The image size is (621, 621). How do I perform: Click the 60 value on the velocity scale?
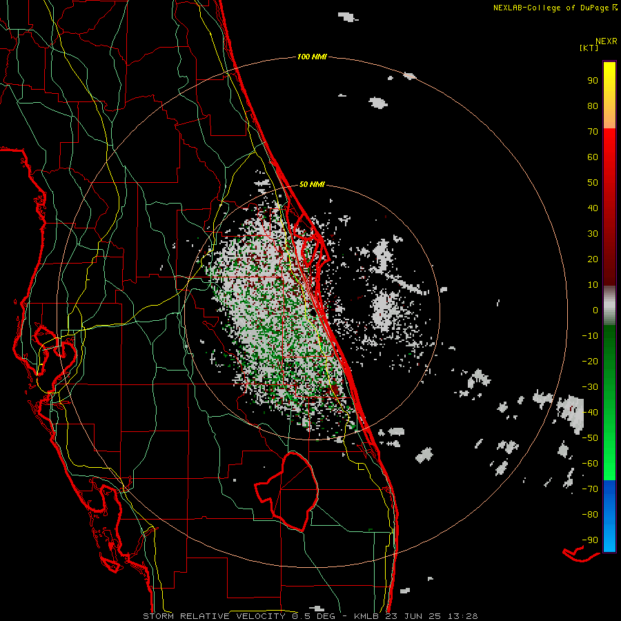click(x=593, y=157)
